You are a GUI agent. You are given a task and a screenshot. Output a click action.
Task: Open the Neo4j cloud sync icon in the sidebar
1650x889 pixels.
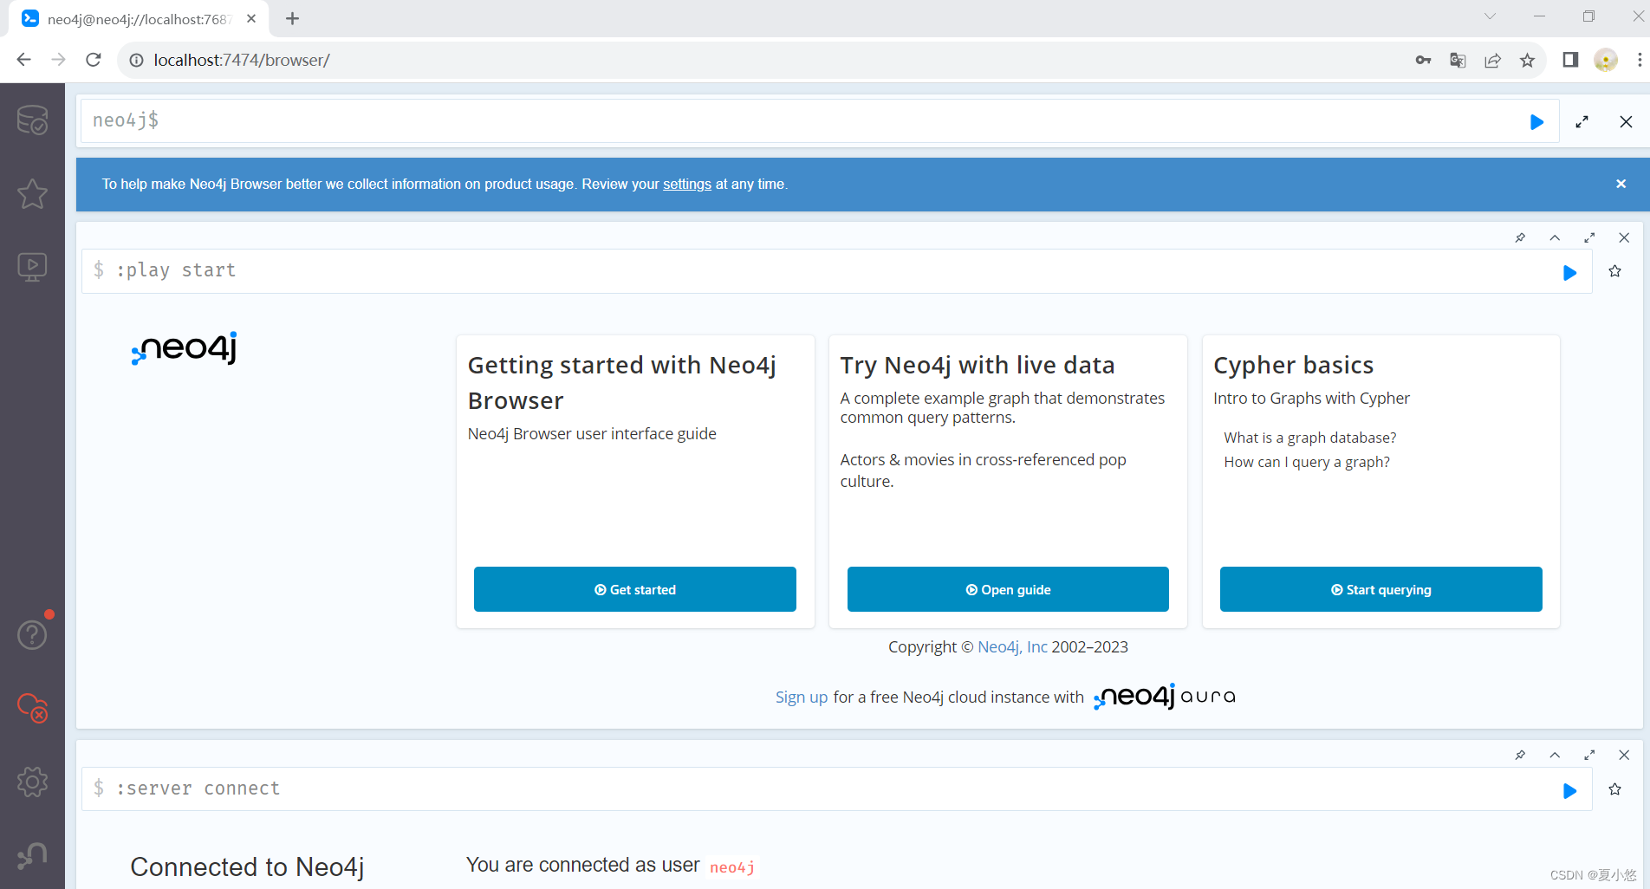tap(32, 708)
